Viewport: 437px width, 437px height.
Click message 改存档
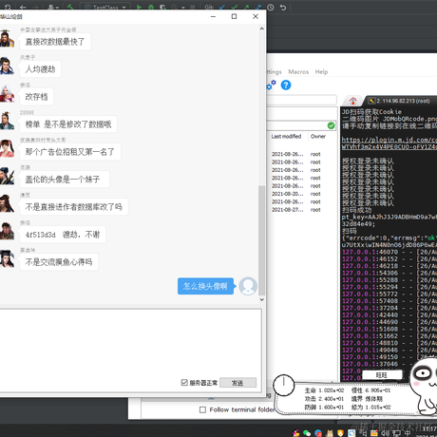pyautogui.click(x=36, y=97)
